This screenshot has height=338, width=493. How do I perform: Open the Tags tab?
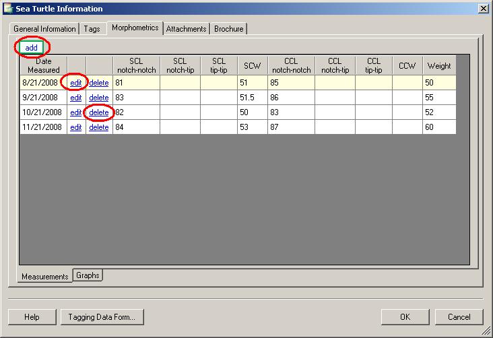92,29
